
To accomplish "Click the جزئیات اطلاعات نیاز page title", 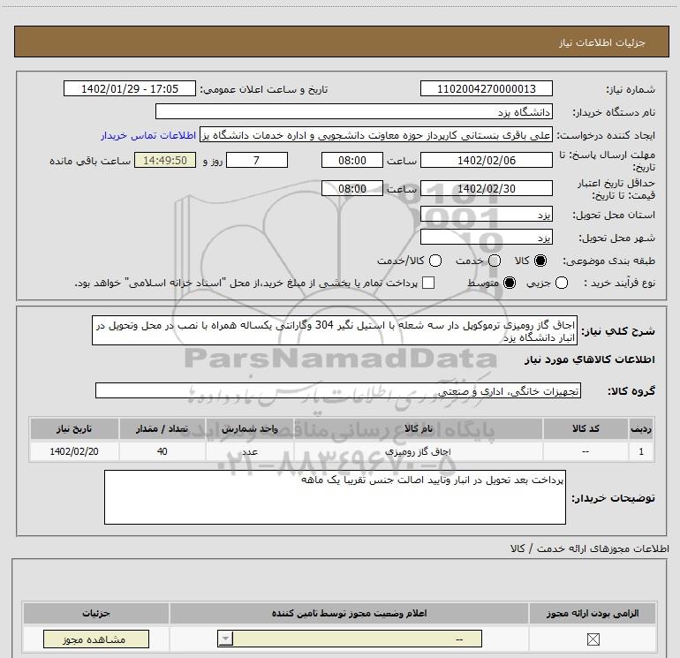I will pyautogui.click(x=602, y=42).
